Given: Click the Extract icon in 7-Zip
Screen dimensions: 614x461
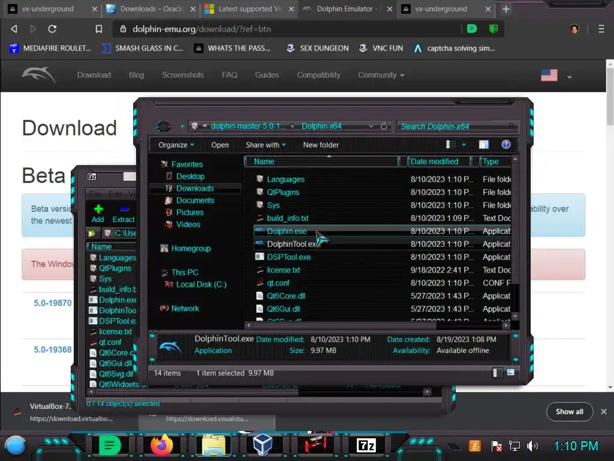Looking at the screenshot, I should [x=124, y=209].
